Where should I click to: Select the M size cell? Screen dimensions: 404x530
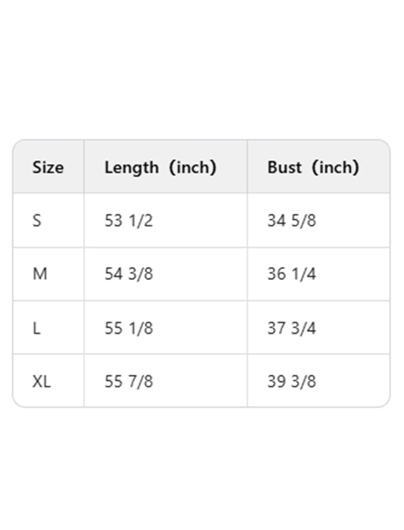40,274
